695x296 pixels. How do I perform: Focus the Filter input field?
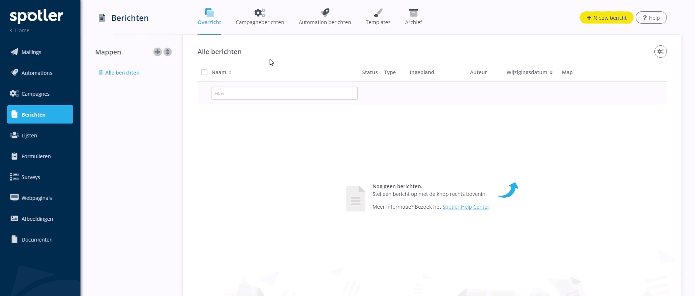pos(284,93)
